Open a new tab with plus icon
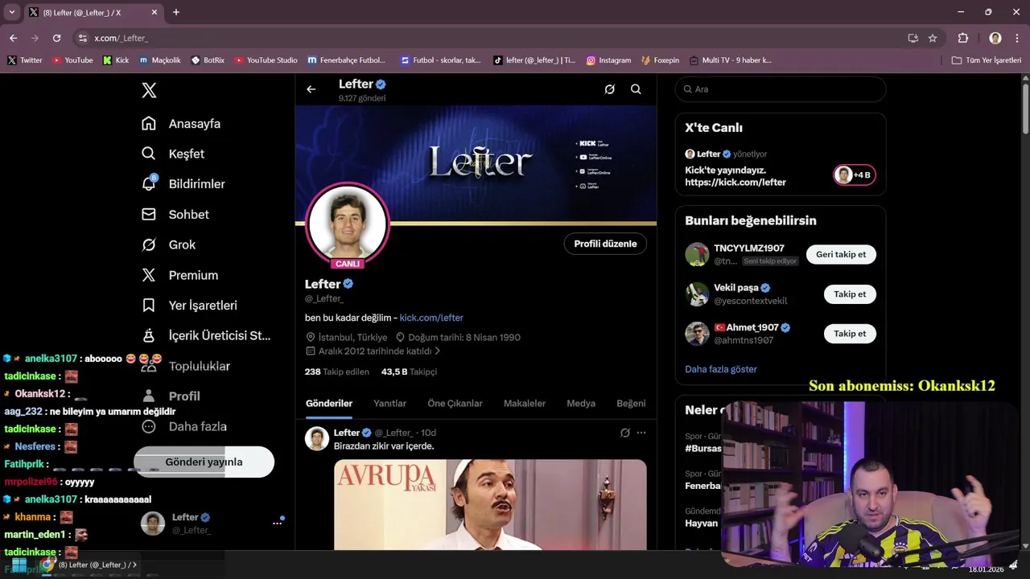The image size is (1030, 579). [176, 12]
